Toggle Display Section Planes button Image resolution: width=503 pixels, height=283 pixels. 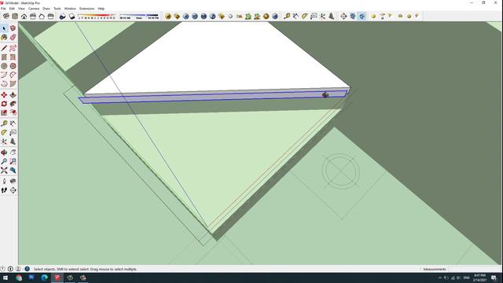(x=353, y=16)
